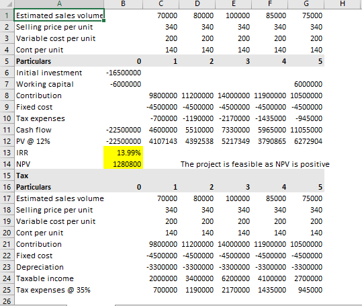Select the 'Taxable income' label cell
362x306 pixels.
59,278
